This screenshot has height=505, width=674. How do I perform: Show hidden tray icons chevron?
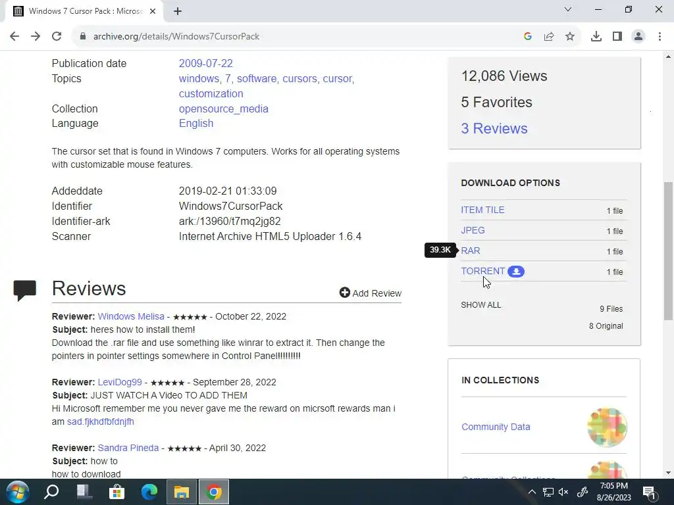point(532,492)
